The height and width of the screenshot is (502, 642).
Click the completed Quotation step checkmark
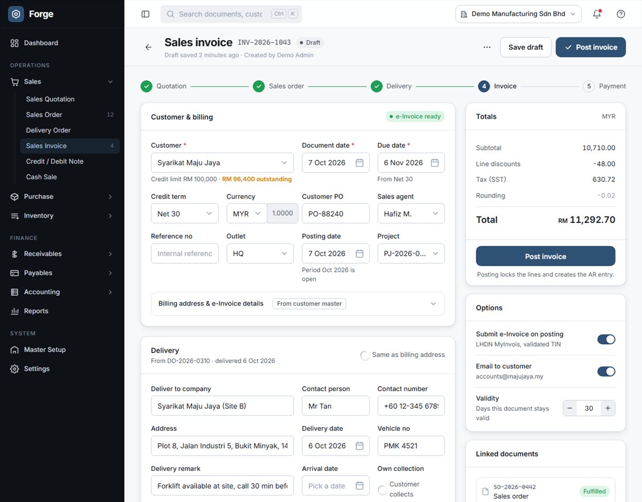tap(146, 86)
